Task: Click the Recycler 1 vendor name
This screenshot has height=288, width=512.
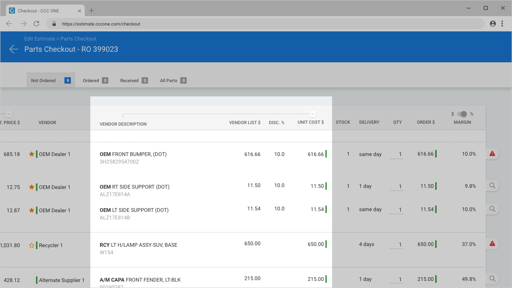Action: point(51,245)
